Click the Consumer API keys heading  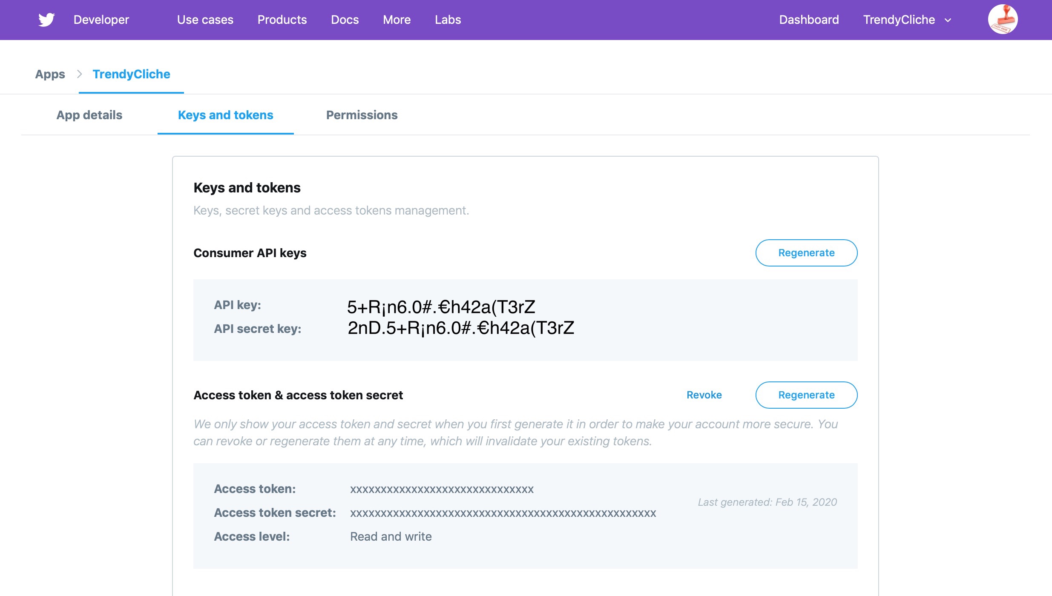coord(250,253)
